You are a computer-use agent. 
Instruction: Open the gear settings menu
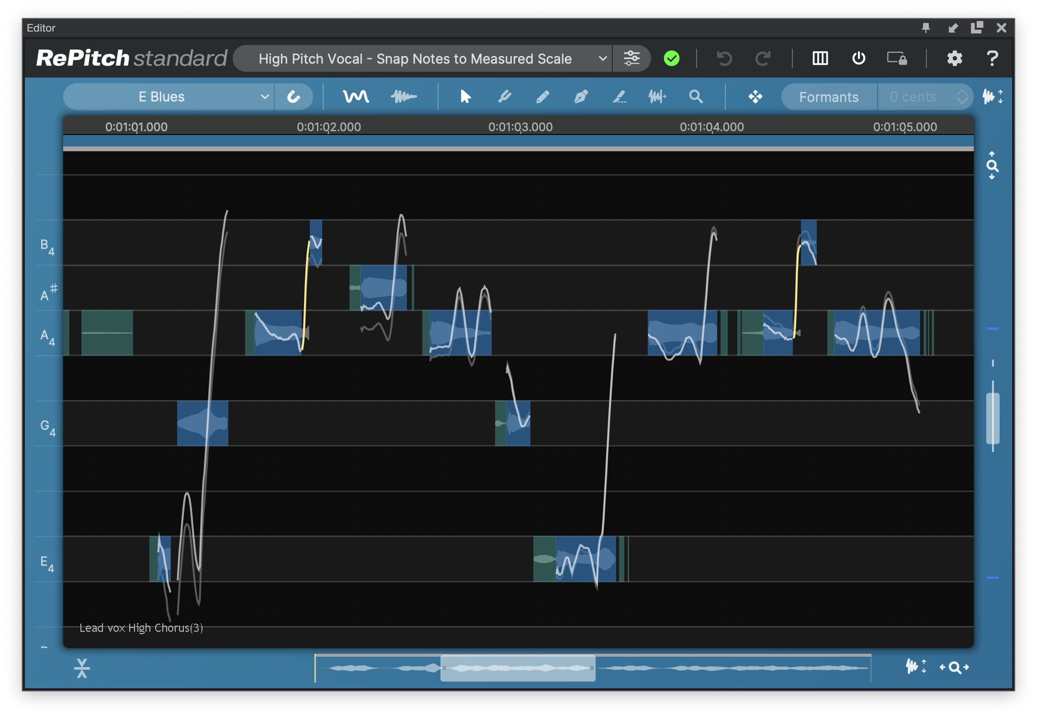tap(954, 58)
